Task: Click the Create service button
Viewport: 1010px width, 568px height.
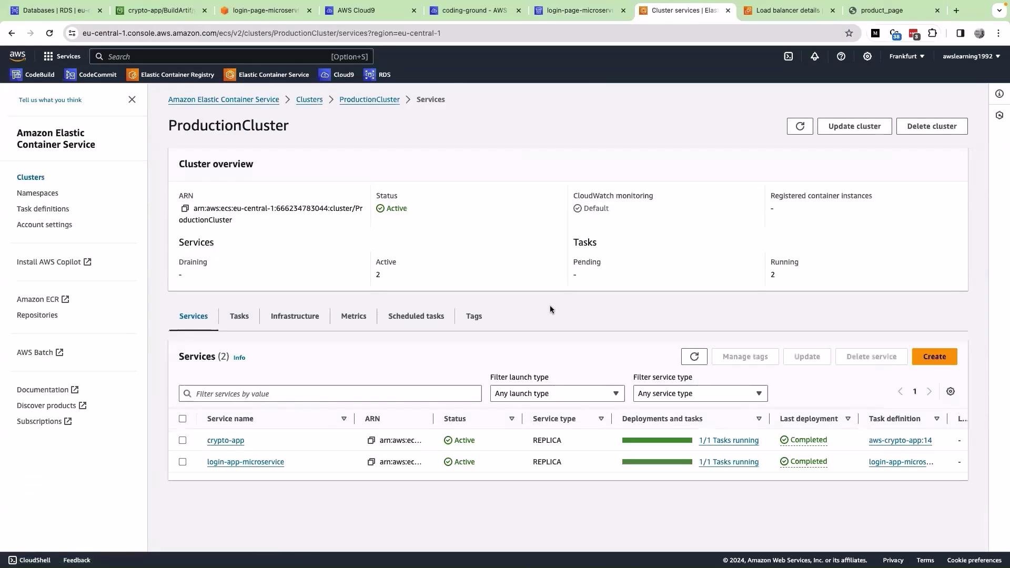Action: [x=934, y=357]
